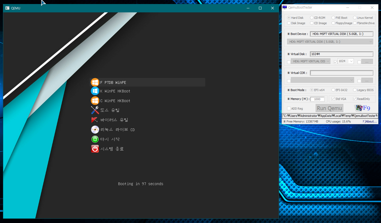Click the Memory (M) 1000 field
381x223 pixels.
click(x=317, y=99)
